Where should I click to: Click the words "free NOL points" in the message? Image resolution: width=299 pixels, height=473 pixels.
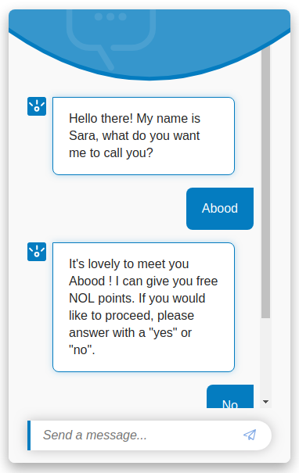click(143, 289)
